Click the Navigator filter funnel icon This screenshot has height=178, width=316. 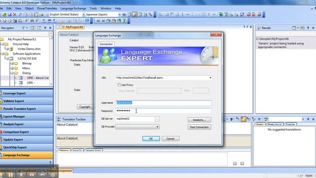[x=24, y=28]
